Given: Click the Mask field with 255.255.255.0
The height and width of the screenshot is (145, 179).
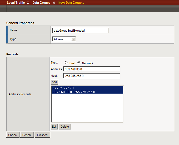Looking at the screenshot, I should point(91,76).
